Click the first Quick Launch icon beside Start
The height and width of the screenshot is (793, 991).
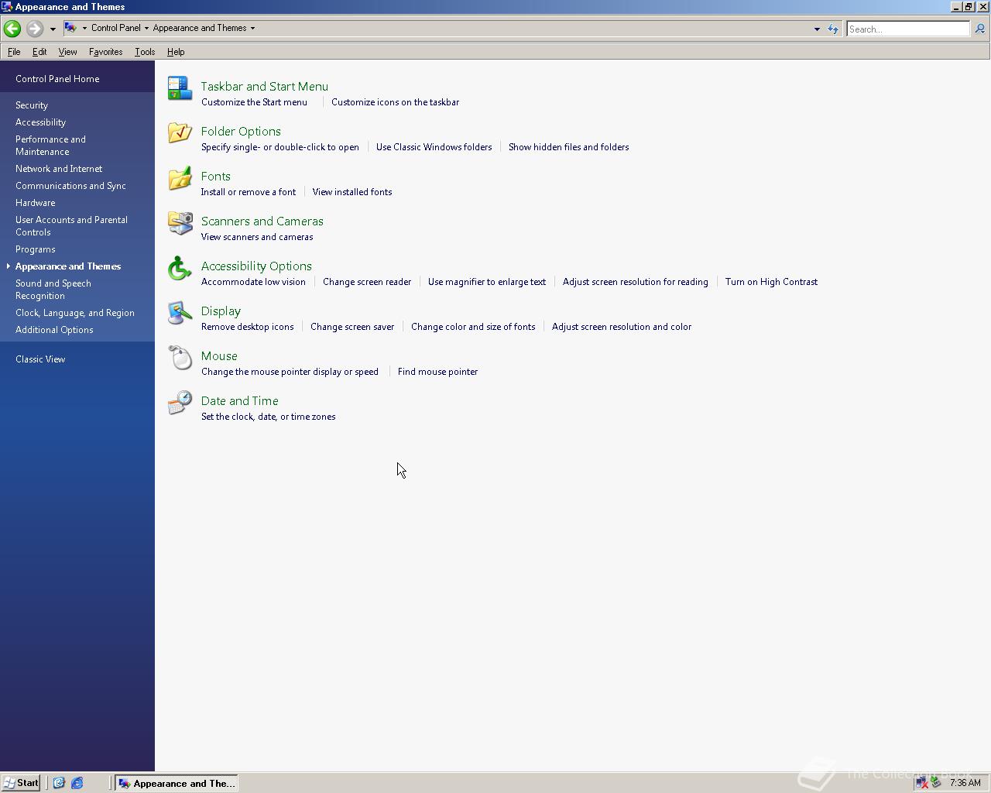[59, 783]
